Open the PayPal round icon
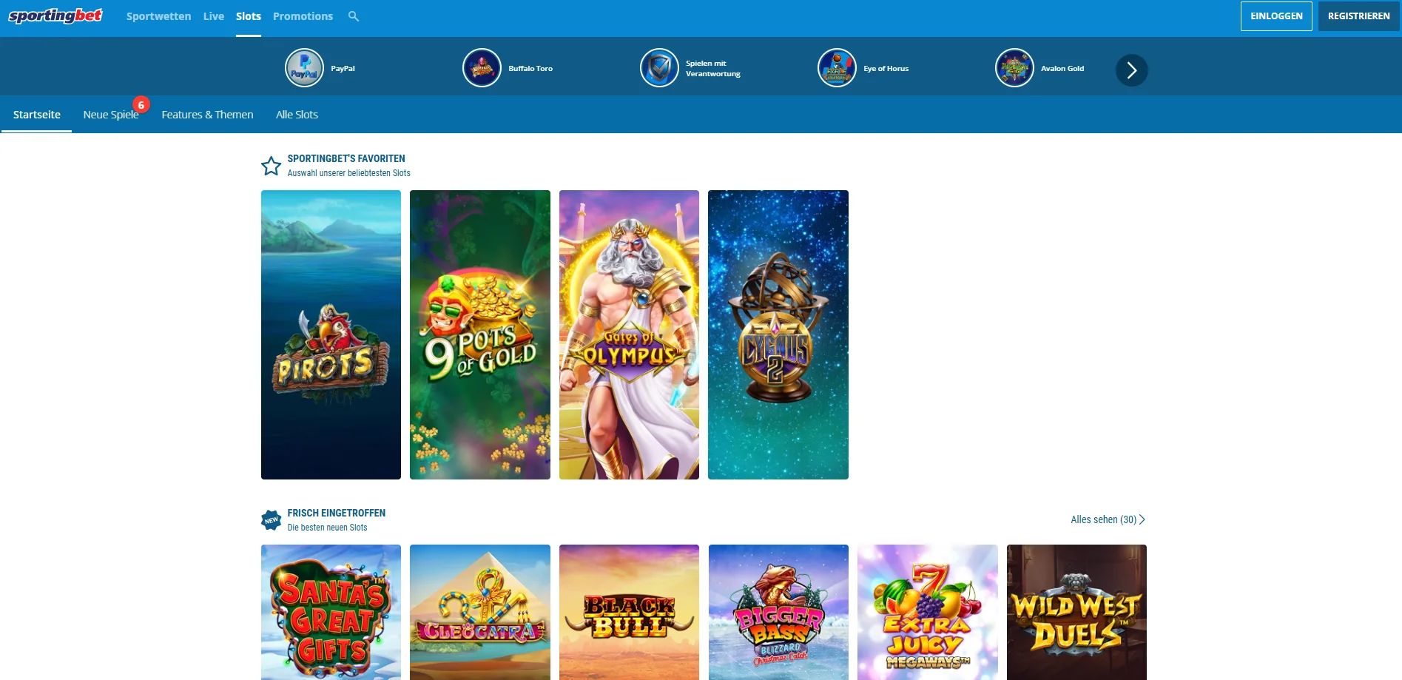 [304, 68]
